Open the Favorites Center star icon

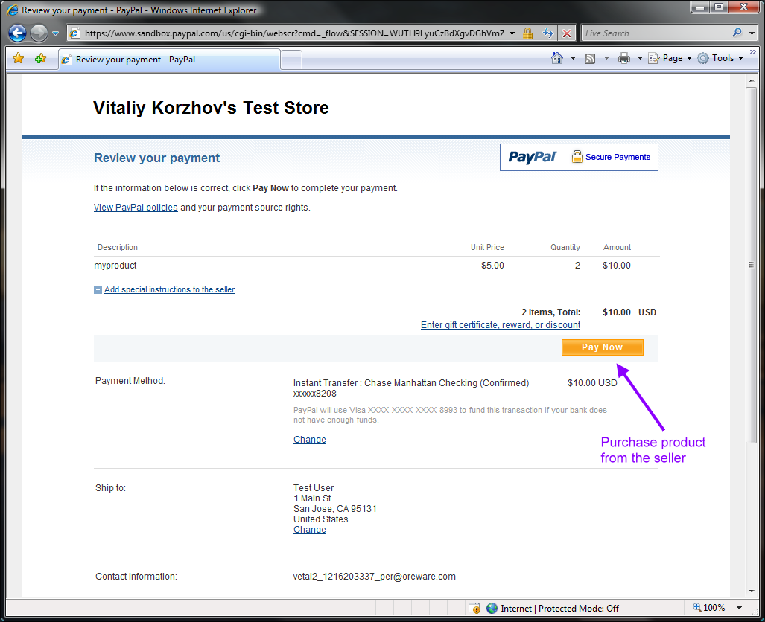19,59
